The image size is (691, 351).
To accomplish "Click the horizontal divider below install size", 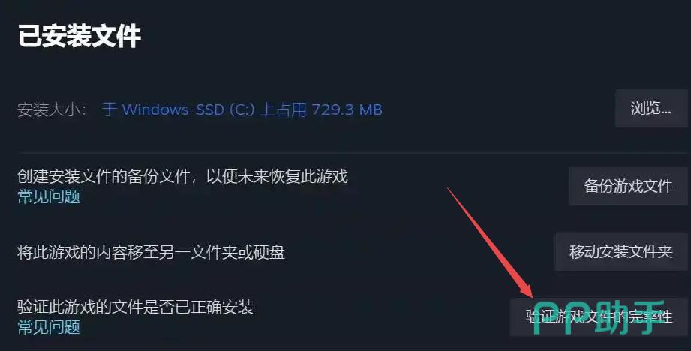I will (353, 153).
